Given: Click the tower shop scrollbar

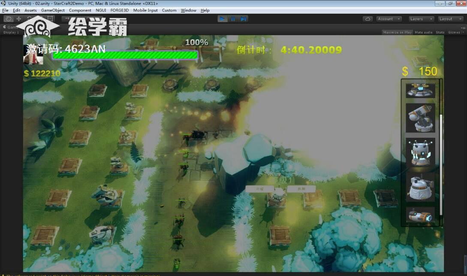Looking at the screenshot, I should 441,164.
